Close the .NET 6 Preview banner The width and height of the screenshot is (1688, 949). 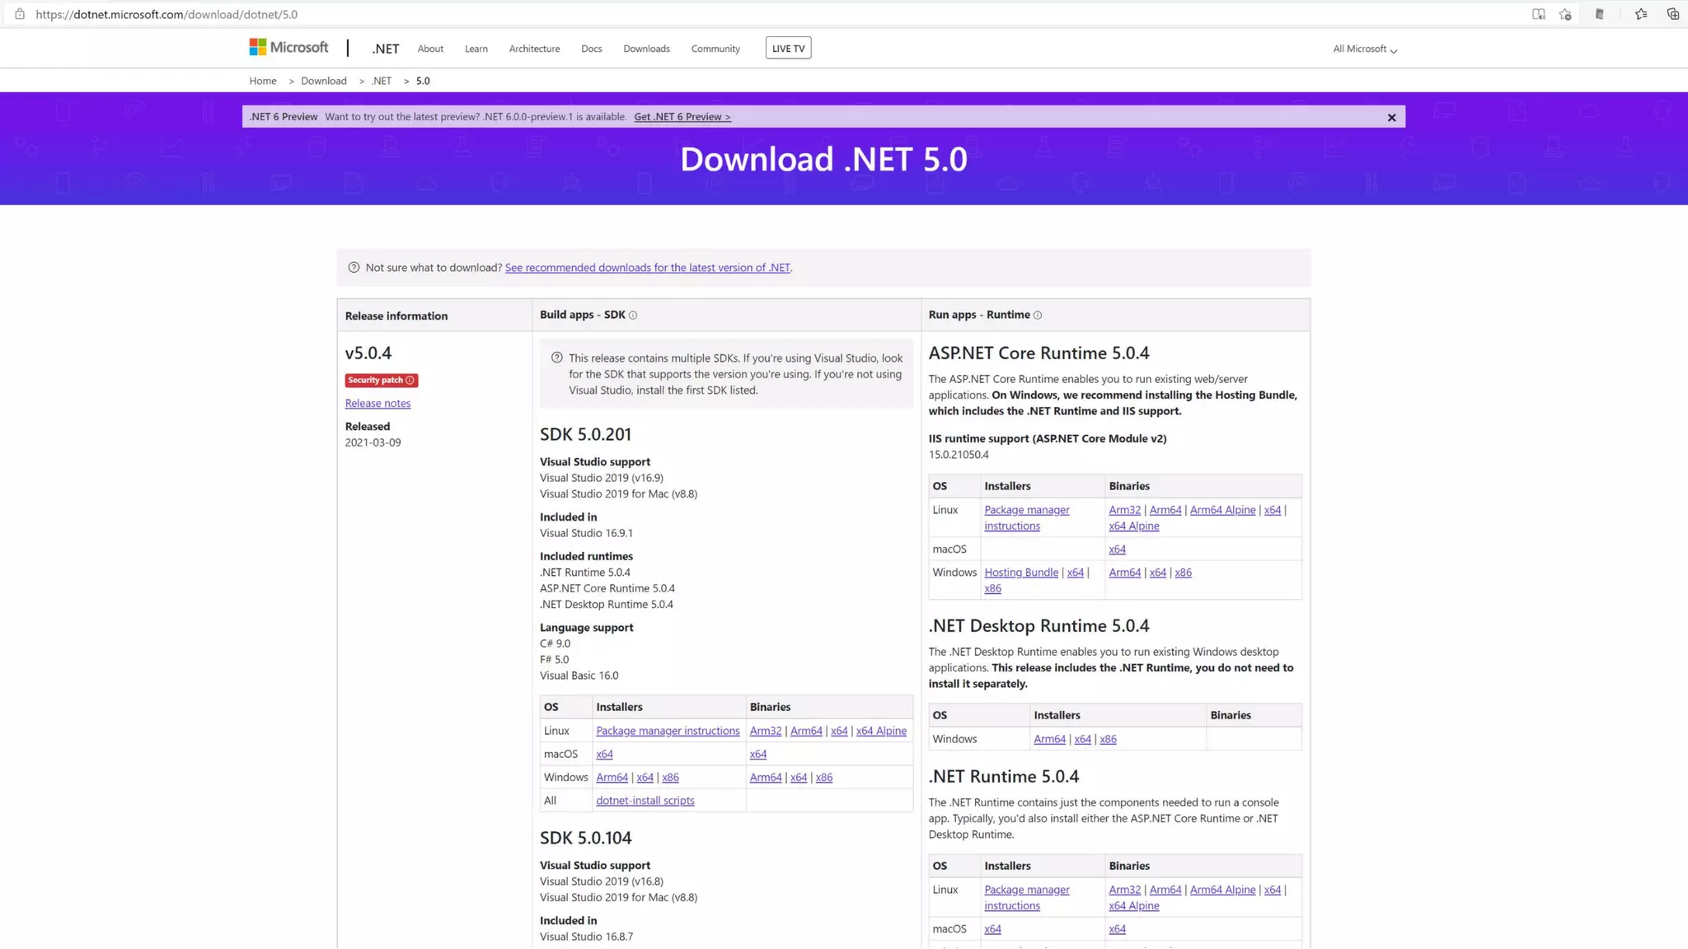pyautogui.click(x=1391, y=117)
